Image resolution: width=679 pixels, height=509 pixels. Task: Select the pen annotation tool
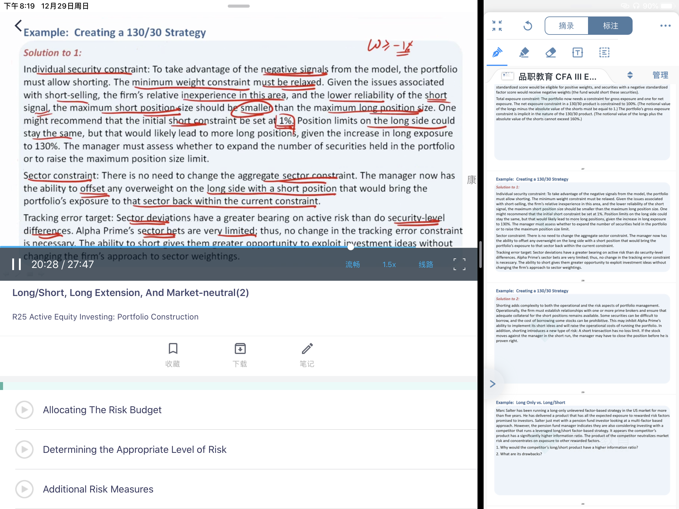tap(497, 52)
